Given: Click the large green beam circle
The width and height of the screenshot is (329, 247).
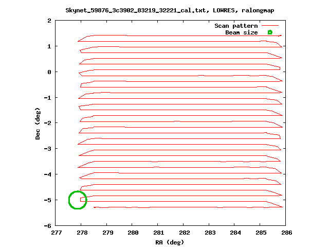Looking at the screenshot, I should [78, 200].
